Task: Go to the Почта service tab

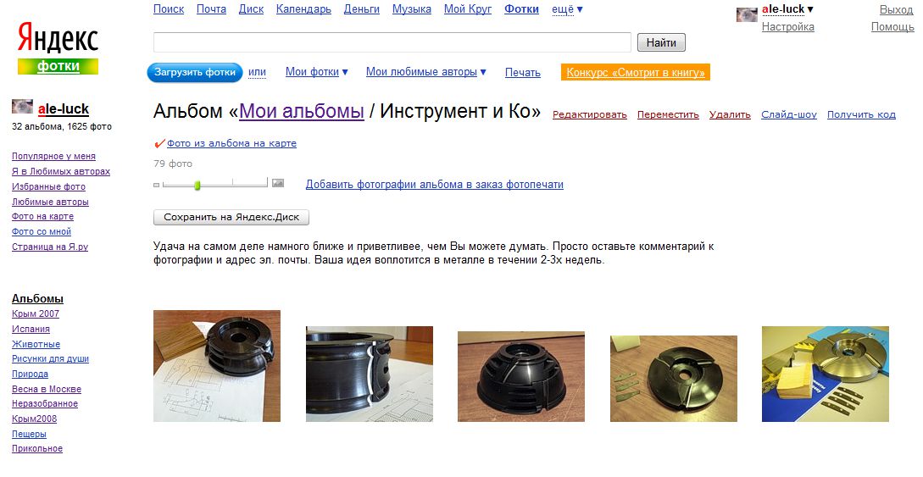Action: pyautogui.click(x=211, y=9)
